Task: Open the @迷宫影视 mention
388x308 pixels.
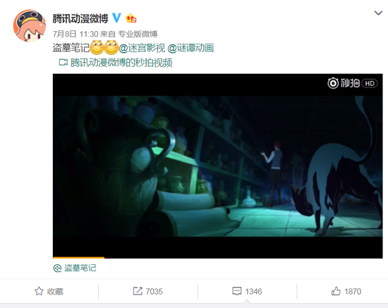Action: tap(142, 48)
